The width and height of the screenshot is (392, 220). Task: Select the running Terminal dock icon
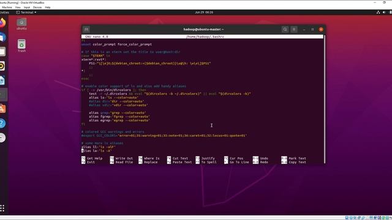tap(2, 95)
